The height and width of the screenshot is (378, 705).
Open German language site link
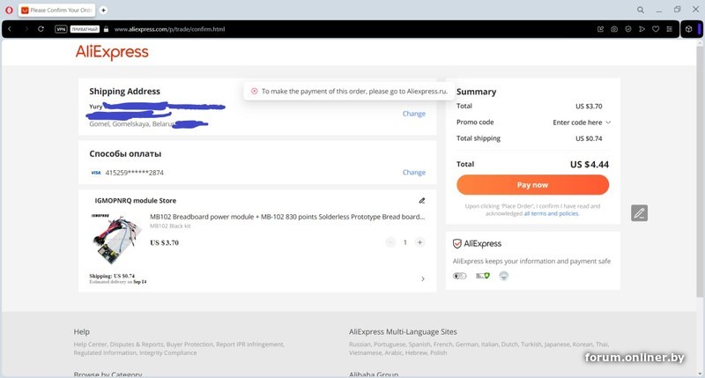[x=467, y=345]
